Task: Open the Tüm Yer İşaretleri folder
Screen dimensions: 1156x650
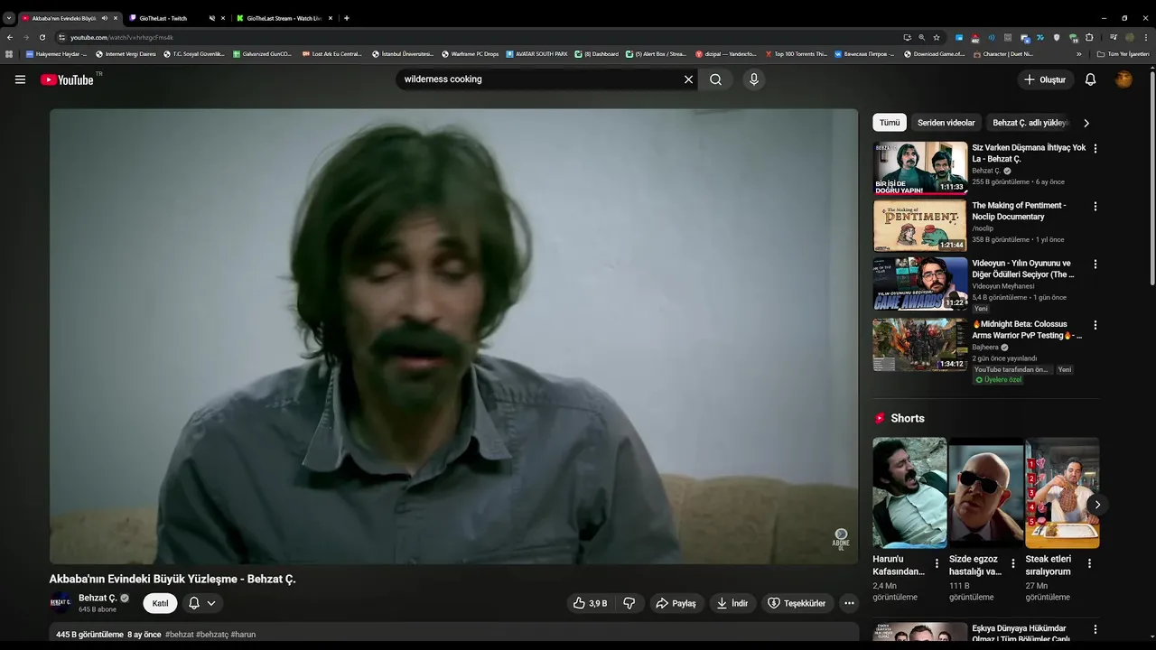Action: [x=1123, y=54]
